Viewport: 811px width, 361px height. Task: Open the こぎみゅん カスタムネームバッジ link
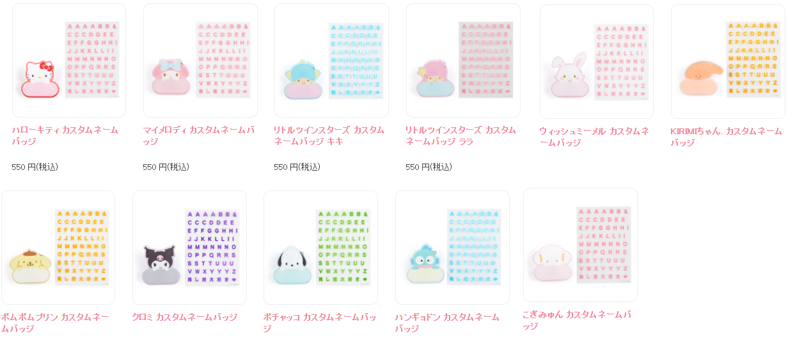pos(577,320)
